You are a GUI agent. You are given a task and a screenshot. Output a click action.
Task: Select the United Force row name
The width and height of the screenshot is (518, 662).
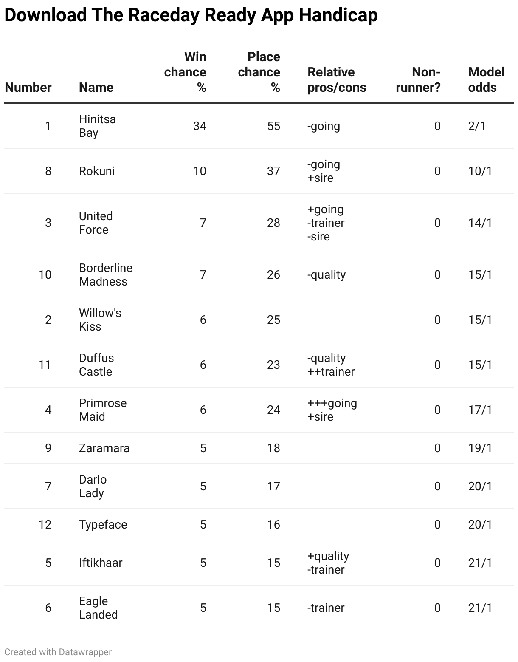pyautogui.click(x=96, y=223)
